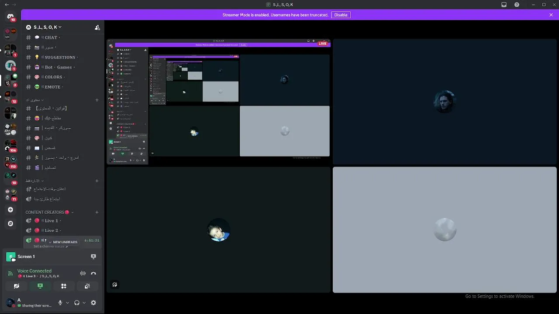Go forward with title bar arrow
559x314 pixels.
pos(14,5)
